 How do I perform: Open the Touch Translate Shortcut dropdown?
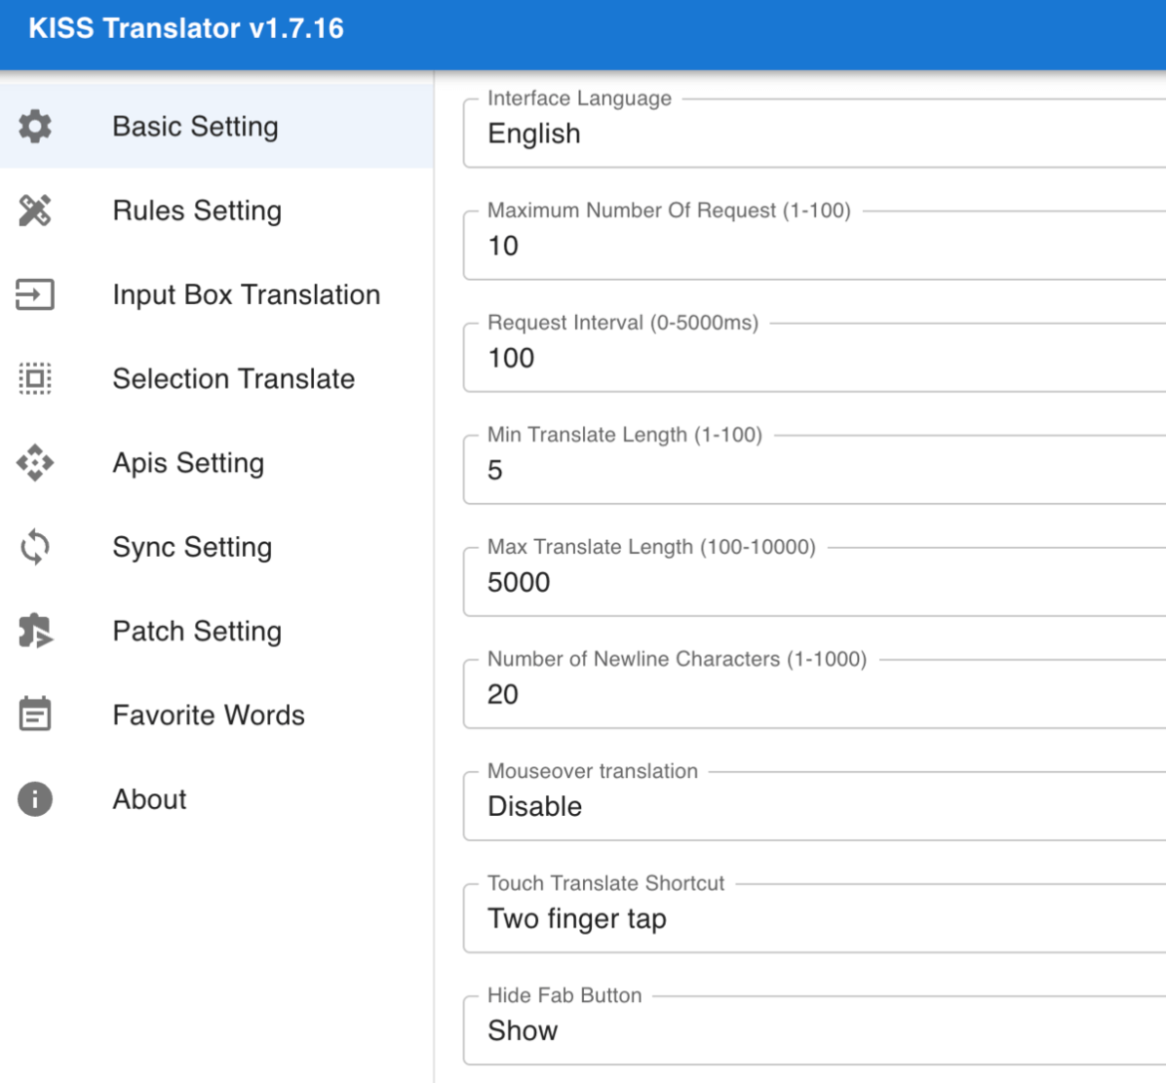(x=813, y=919)
